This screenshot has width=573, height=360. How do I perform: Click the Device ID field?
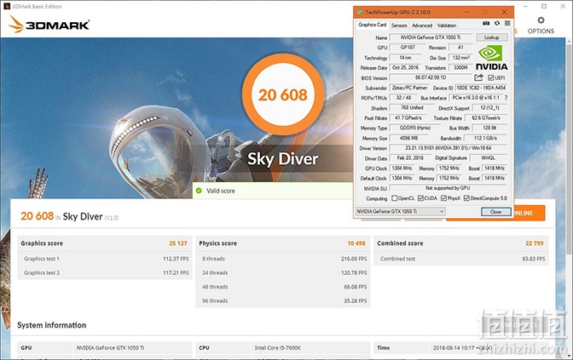pyautogui.click(x=481, y=88)
